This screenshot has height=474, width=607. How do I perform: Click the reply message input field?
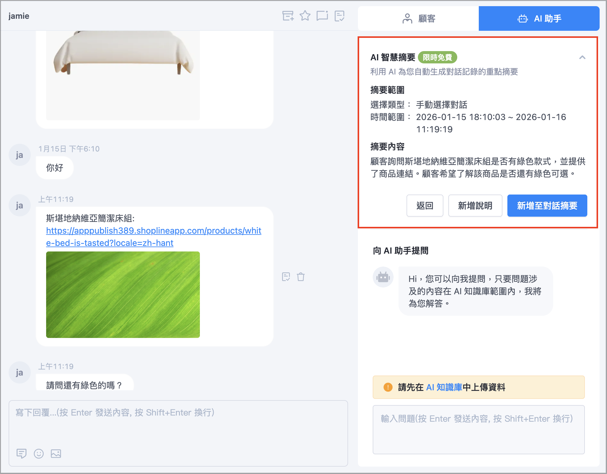[x=178, y=433]
